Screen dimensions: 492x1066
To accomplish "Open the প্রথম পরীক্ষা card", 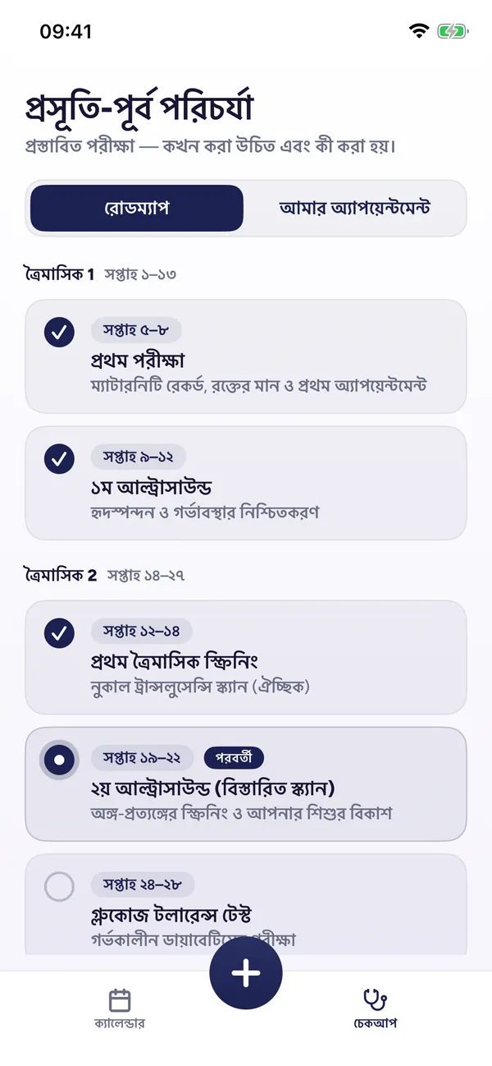I will (246, 356).
